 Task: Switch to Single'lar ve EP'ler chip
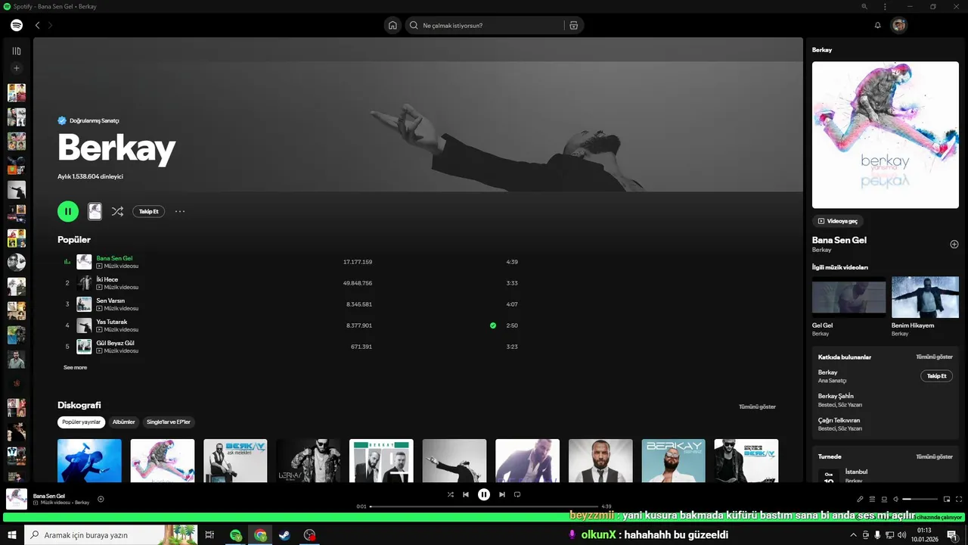tap(169, 422)
